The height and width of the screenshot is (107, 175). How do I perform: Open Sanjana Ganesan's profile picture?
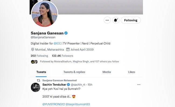[x=44, y=14]
